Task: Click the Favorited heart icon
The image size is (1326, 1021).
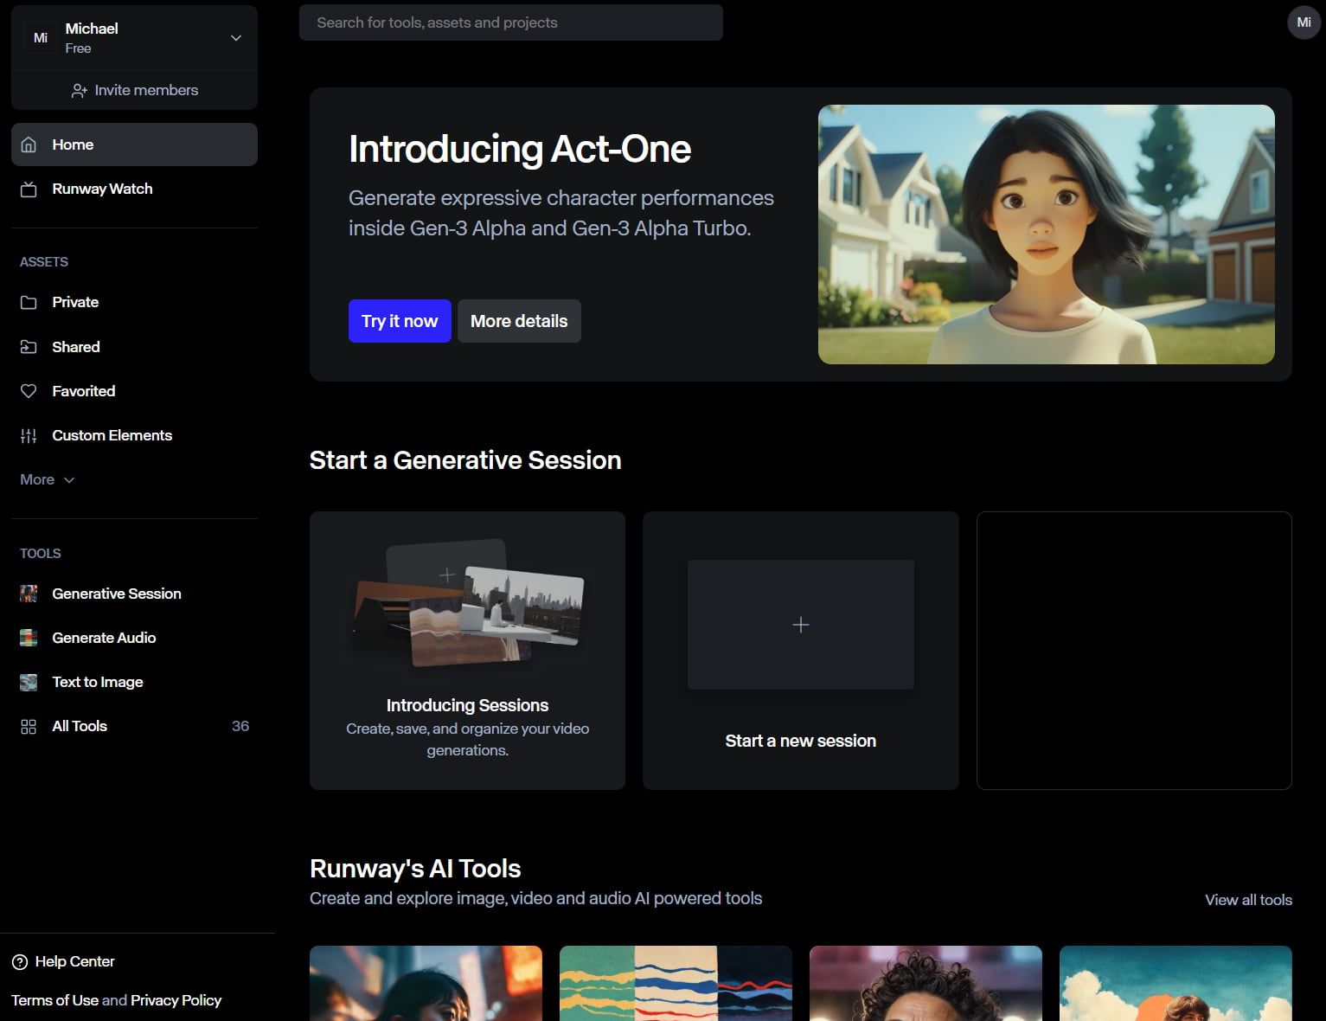Action: point(29,391)
